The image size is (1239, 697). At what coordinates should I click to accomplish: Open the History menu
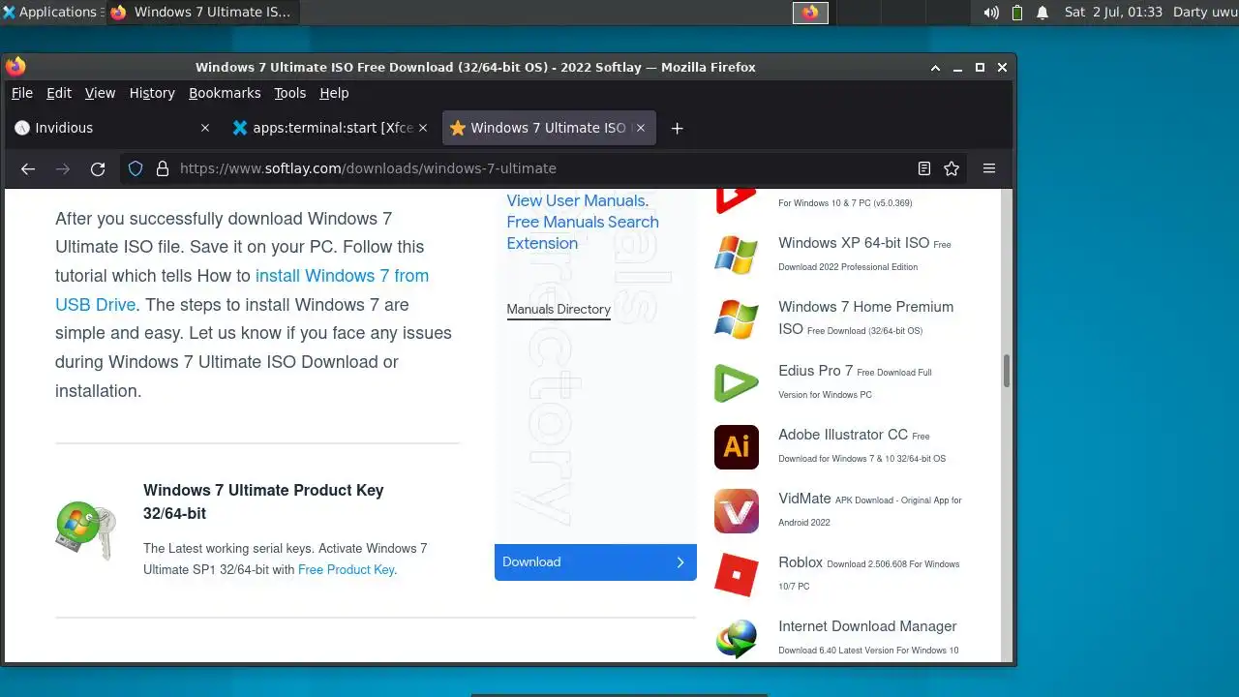(152, 93)
